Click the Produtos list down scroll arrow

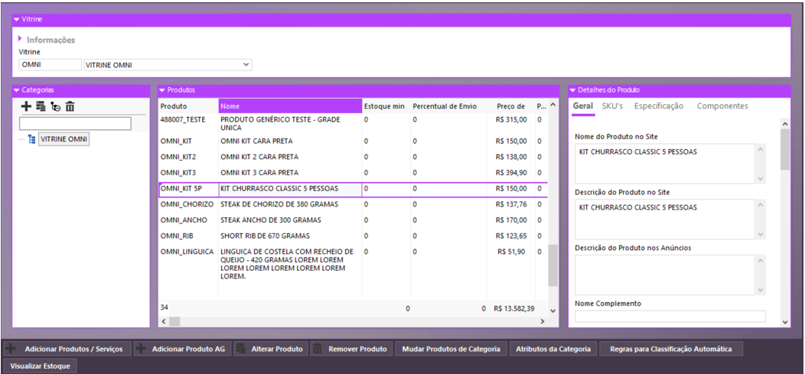[x=553, y=311]
